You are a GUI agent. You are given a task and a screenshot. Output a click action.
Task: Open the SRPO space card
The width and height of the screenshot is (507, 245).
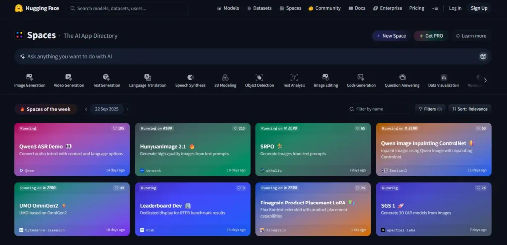tap(313, 150)
